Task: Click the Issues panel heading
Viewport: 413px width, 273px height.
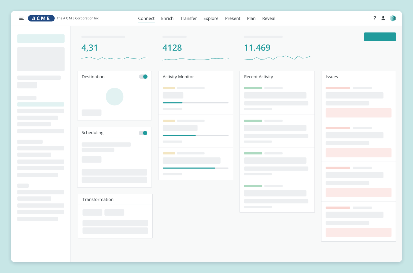Action: coord(332,77)
